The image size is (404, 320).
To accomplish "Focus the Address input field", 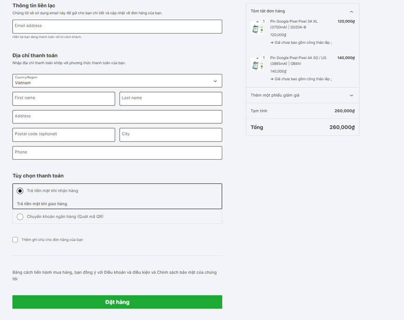I will [117, 117].
